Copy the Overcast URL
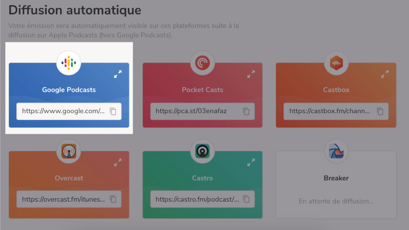Viewport: 409px width, 230px height. (113, 199)
